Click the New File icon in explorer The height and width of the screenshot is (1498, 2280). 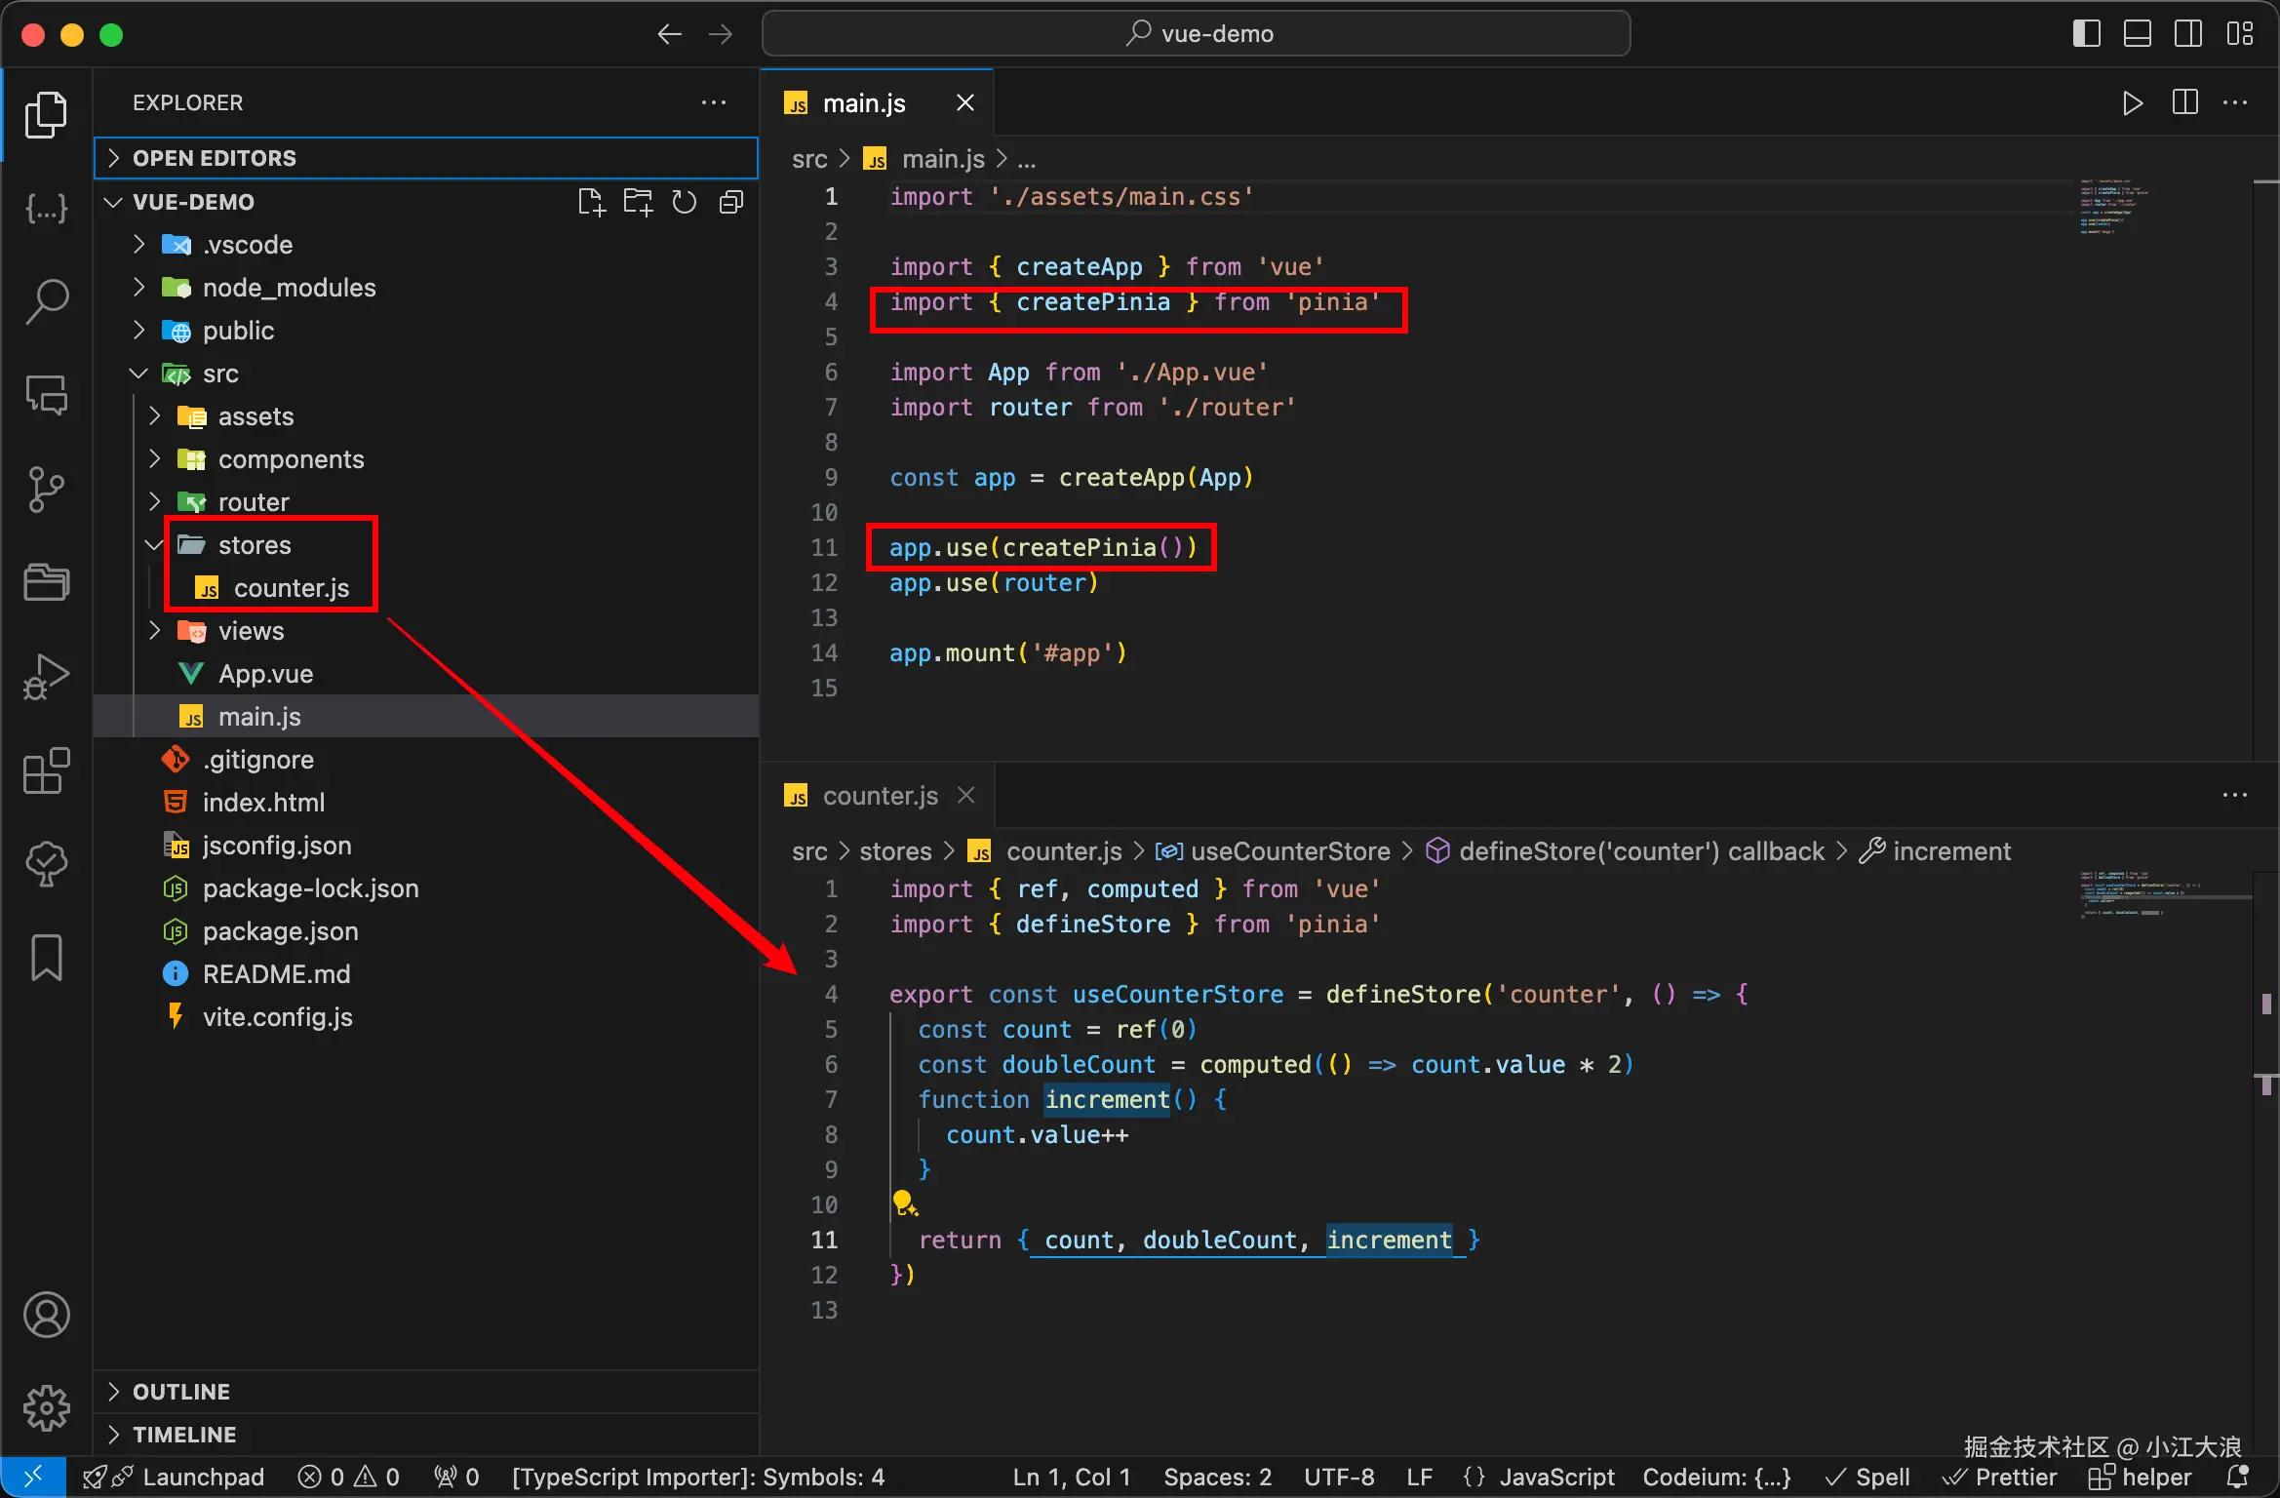click(591, 202)
